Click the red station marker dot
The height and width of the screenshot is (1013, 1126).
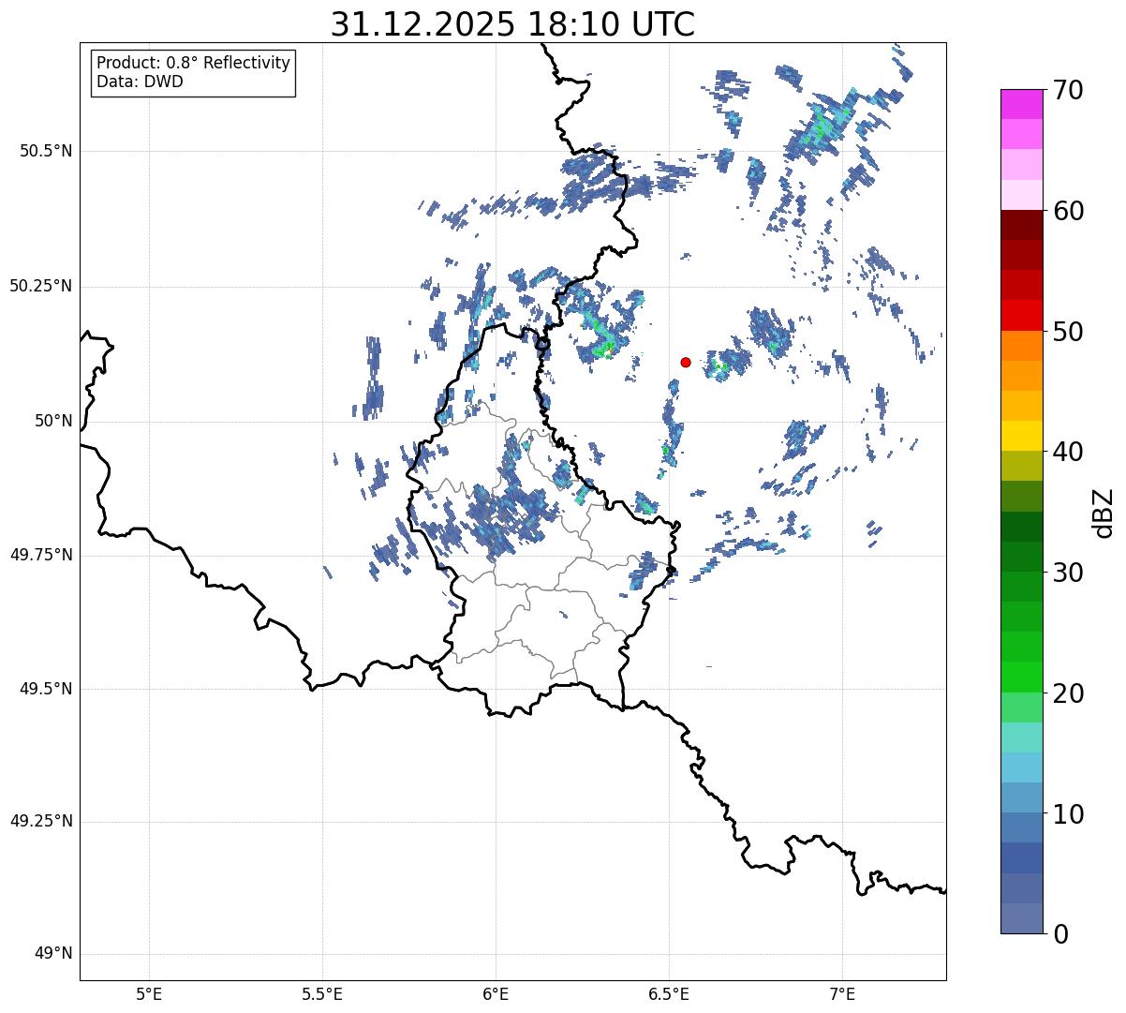pos(686,362)
